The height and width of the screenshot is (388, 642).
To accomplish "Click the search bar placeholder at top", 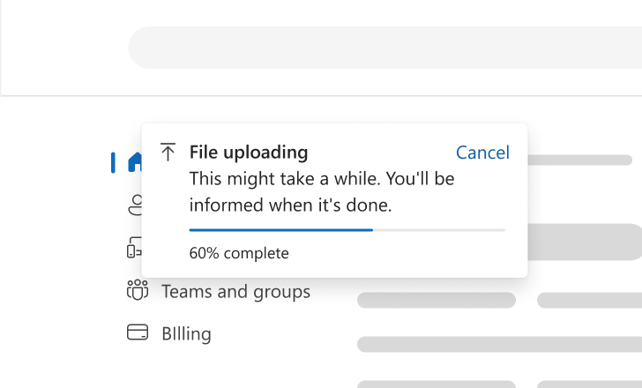I will pos(384,48).
